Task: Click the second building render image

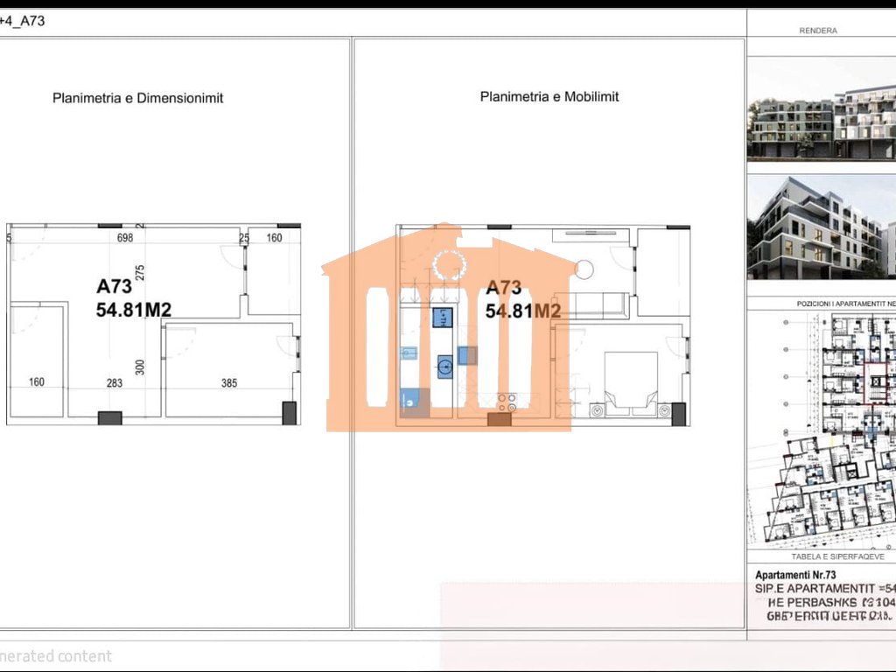Action: point(821,229)
